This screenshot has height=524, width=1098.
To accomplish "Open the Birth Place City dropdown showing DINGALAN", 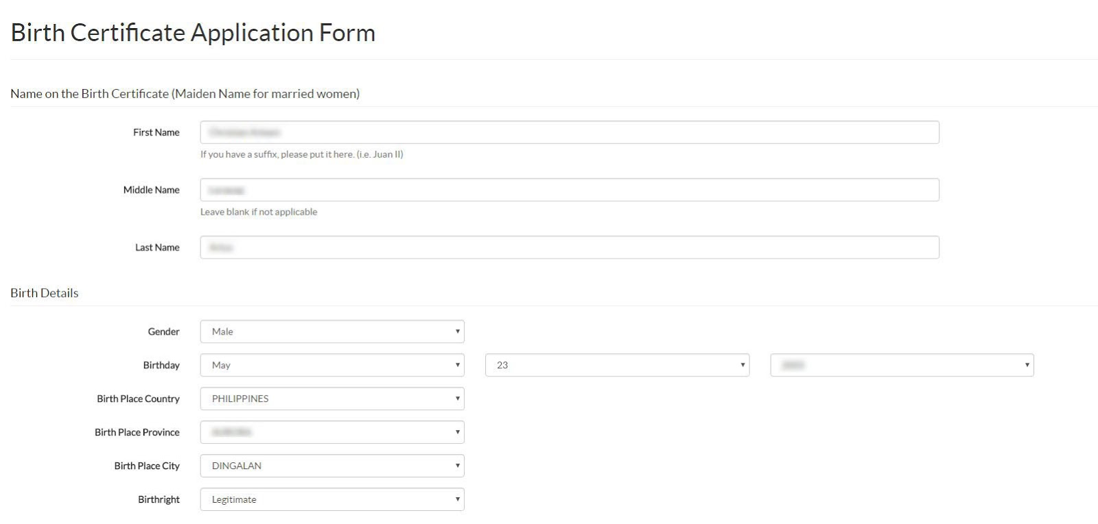I will [x=332, y=466].
